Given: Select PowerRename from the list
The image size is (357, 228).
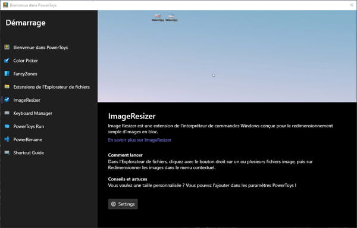Looking at the screenshot, I should 49,140.
